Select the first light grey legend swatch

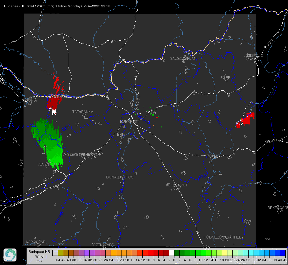[x=55, y=253]
